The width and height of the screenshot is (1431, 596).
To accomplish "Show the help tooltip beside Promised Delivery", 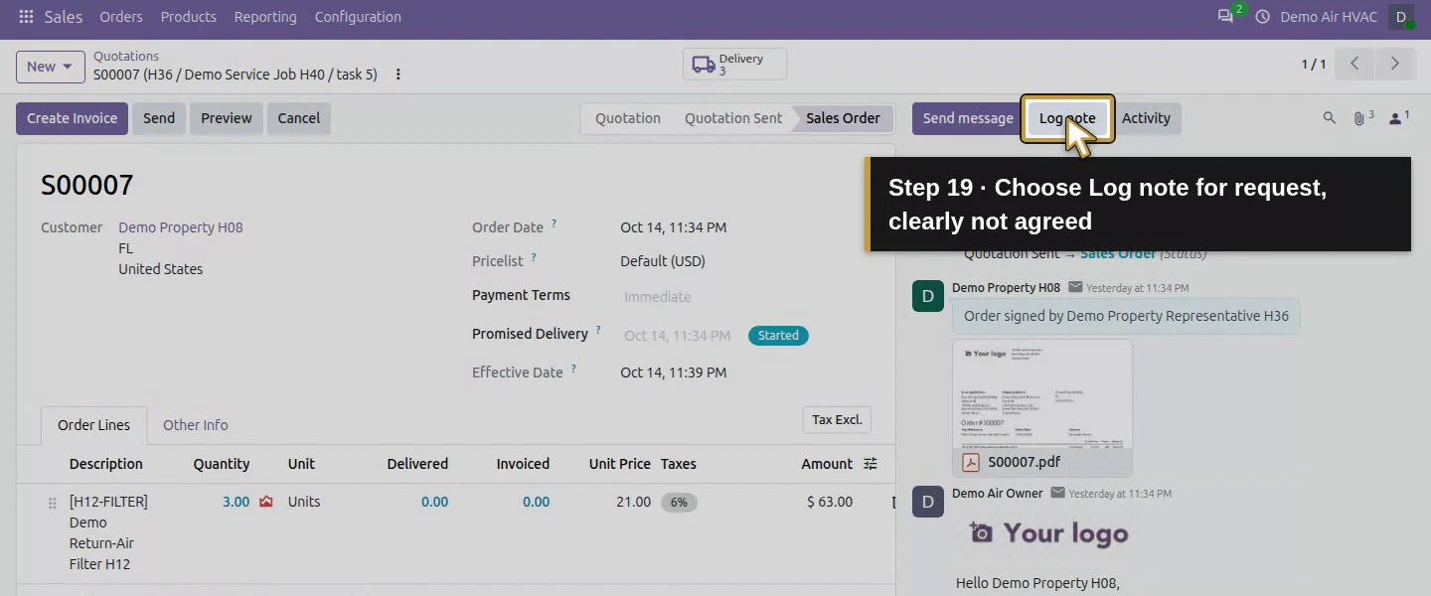I will click(x=598, y=331).
